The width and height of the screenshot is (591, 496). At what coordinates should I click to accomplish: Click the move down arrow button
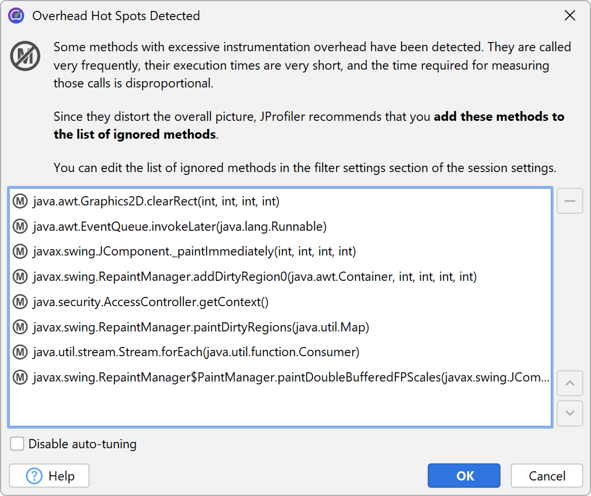point(570,413)
